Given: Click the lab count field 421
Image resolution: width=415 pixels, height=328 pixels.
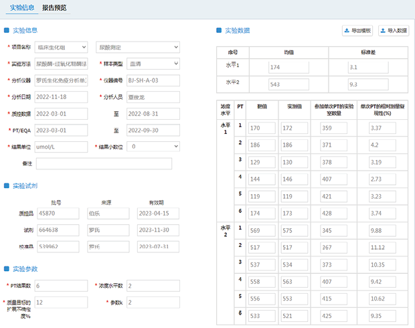Looking at the screenshot, I should [x=334, y=196].
